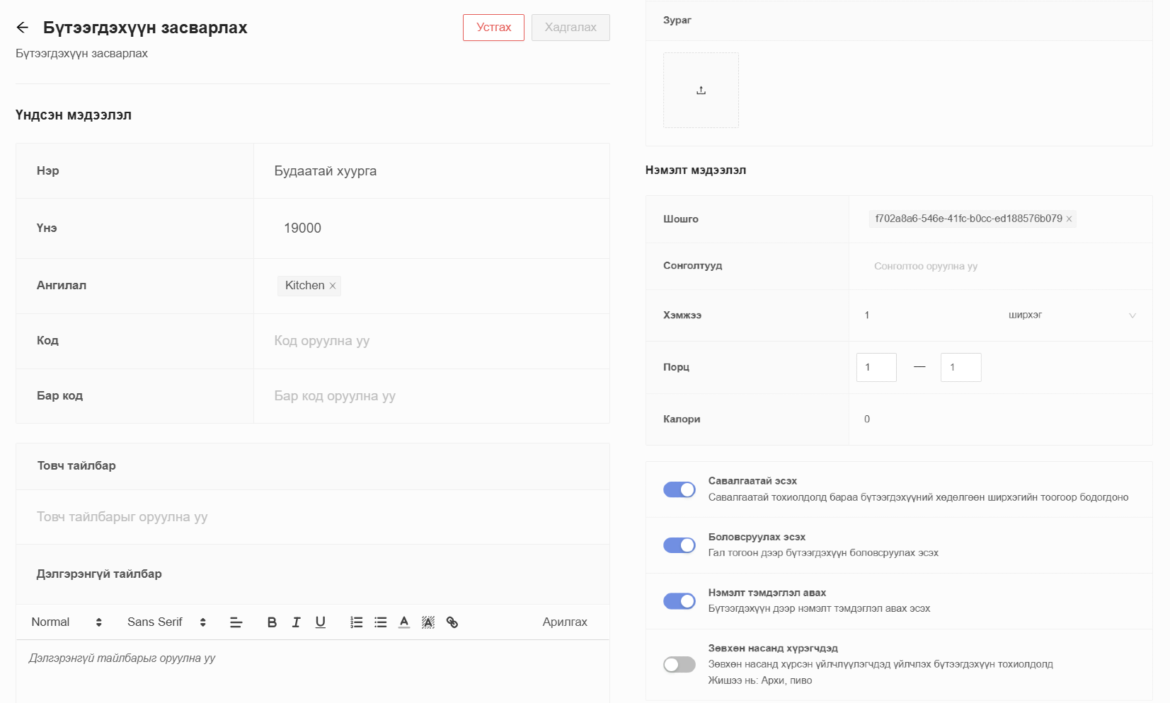Viewport: 1170px width, 703px height.
Task: Enable Зөвхөн насанд хүрэгчдэд toggle
Action: tap(679, 665)
